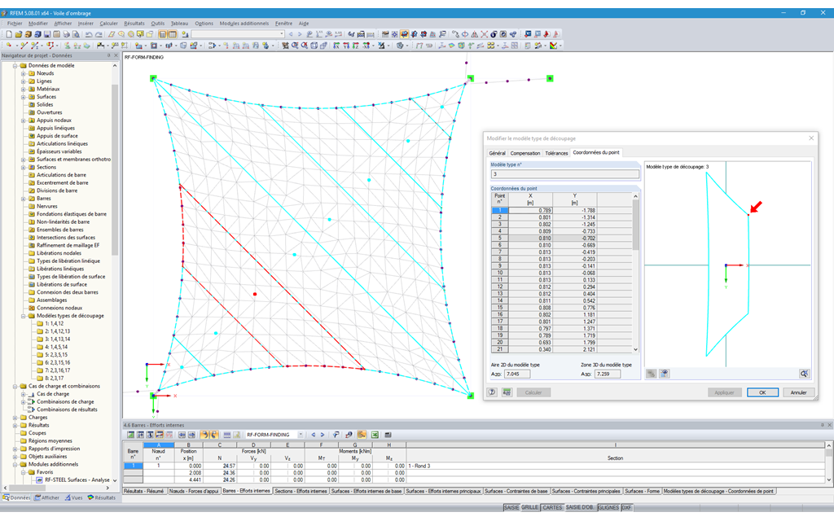
Task: Click the help icon in the dialog's bottom-left corner
Action: 493,392
